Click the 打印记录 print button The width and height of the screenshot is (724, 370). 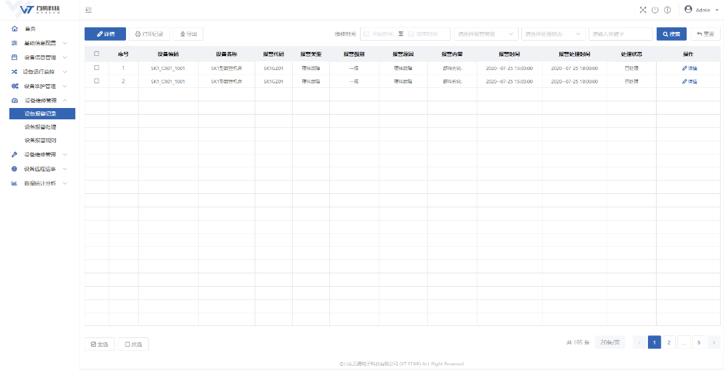point(149,34)
